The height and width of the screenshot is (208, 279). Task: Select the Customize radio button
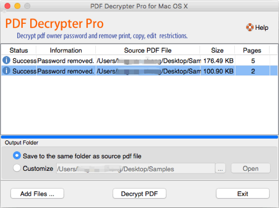point(17,168)
